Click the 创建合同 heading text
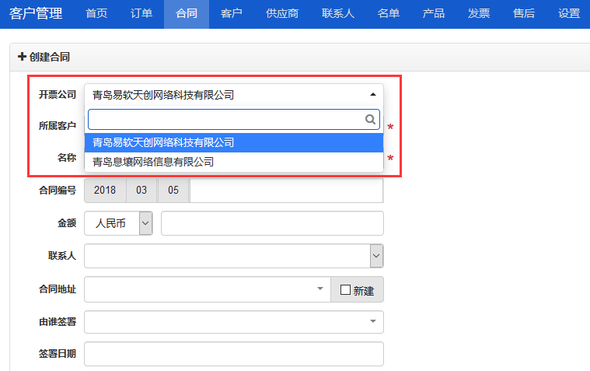 tap(49, 57)
